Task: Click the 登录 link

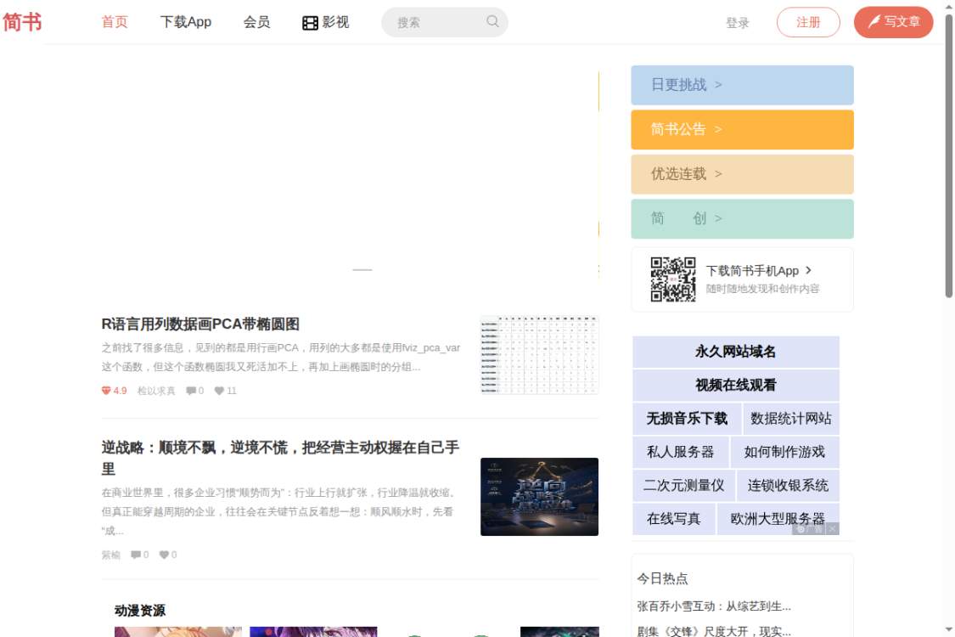Action: (x=738, y=23)
